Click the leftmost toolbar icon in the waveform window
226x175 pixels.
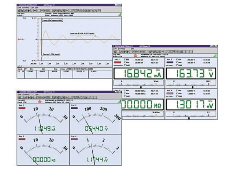[x=19, y=10]
